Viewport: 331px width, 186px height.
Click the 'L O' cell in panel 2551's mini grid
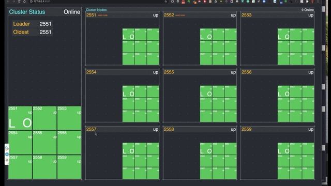click(x=128, y=35)
